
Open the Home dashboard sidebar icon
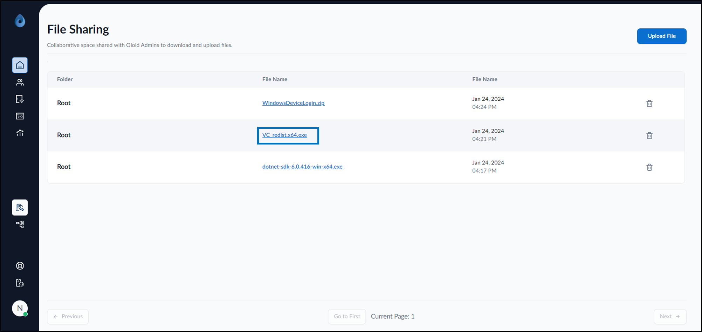[20, 65]
